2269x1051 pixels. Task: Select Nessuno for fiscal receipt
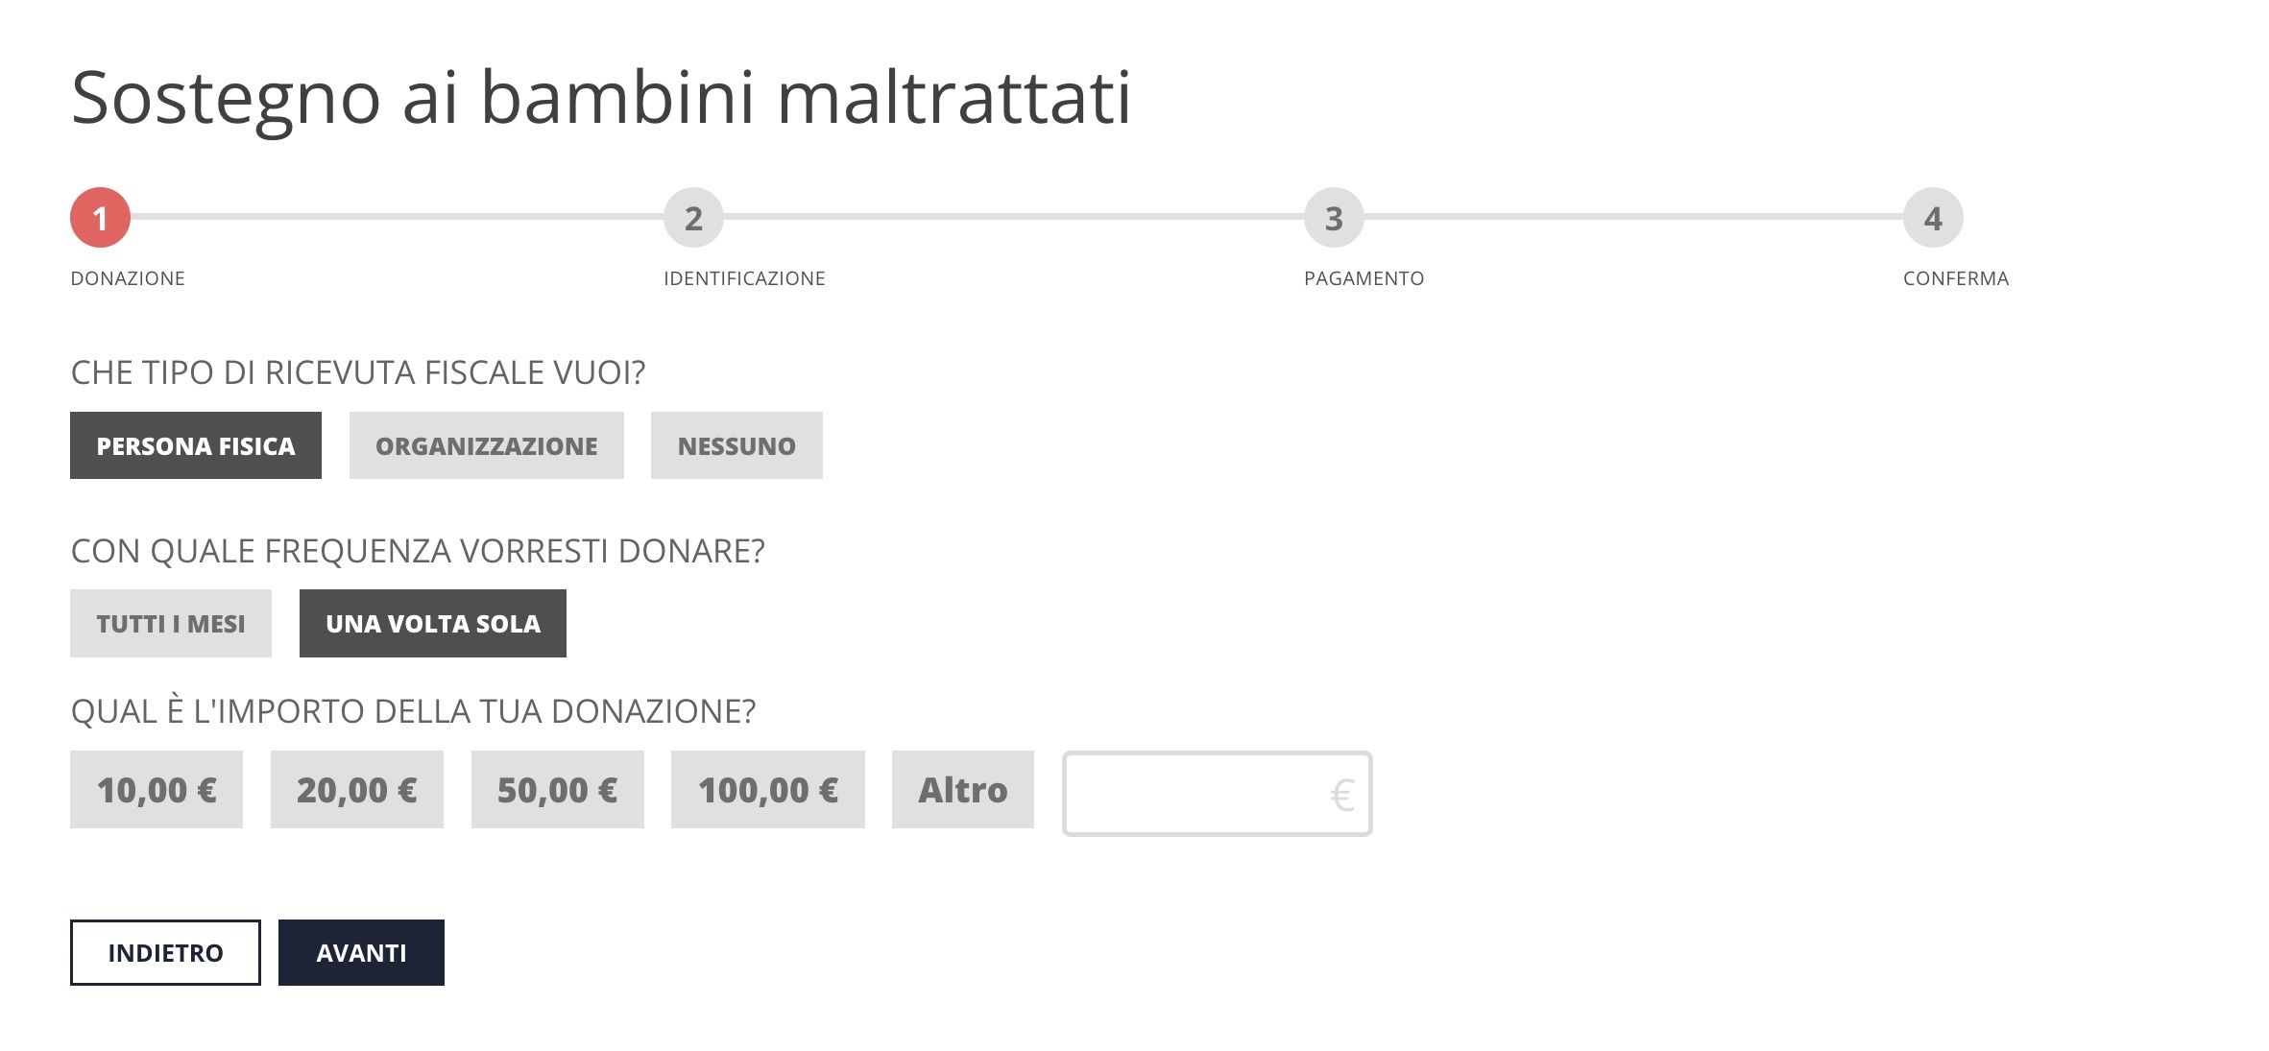[x=736, y=444]
